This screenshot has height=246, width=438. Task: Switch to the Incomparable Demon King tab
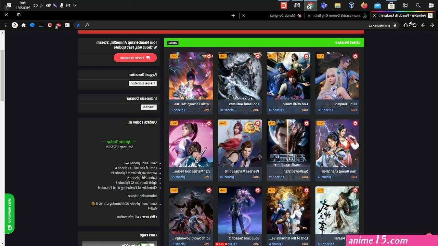[336, 15]
